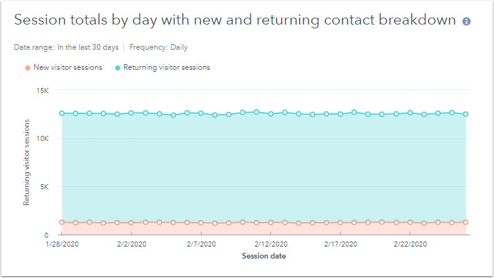Click the 2/7/2020 x-axis date label

coord(201,244)
